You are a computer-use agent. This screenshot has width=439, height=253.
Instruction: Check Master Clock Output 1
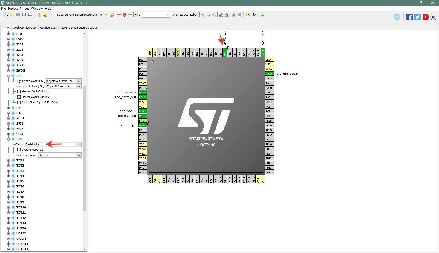(x=19, y=92)
